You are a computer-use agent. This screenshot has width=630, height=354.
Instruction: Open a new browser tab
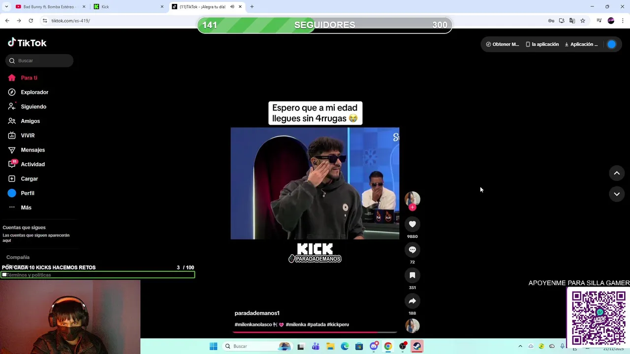pyautogui.click(x=252, y=7)
